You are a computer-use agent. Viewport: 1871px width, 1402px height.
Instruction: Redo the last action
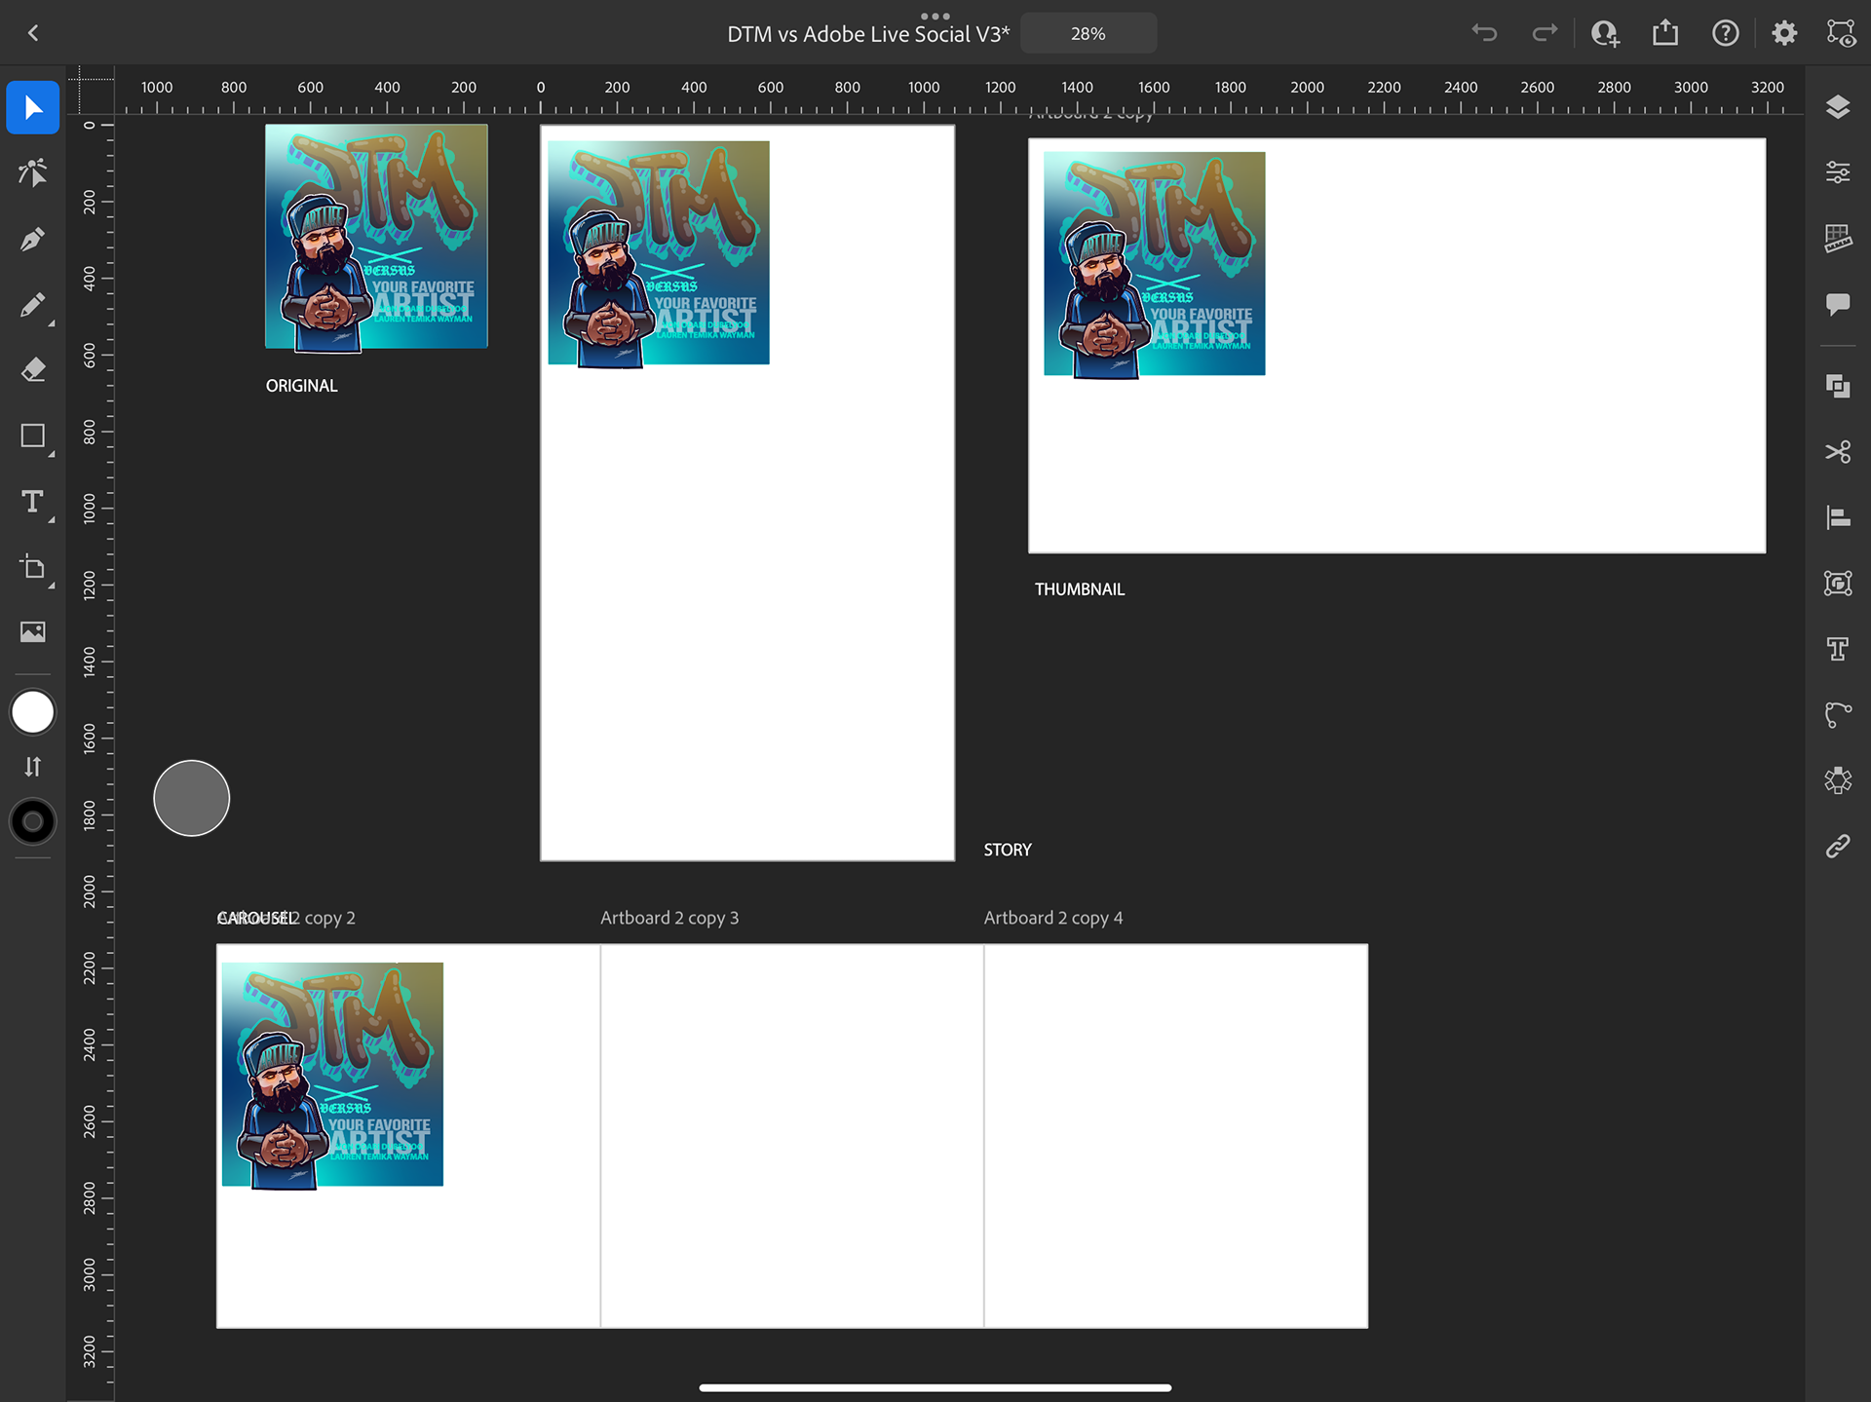tap(1545, 33)
